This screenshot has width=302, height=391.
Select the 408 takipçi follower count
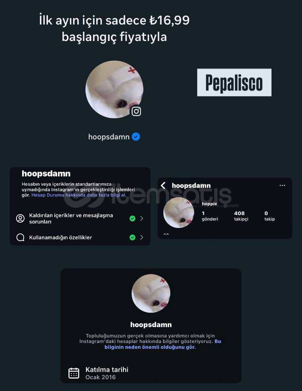[x=241, y=216]
